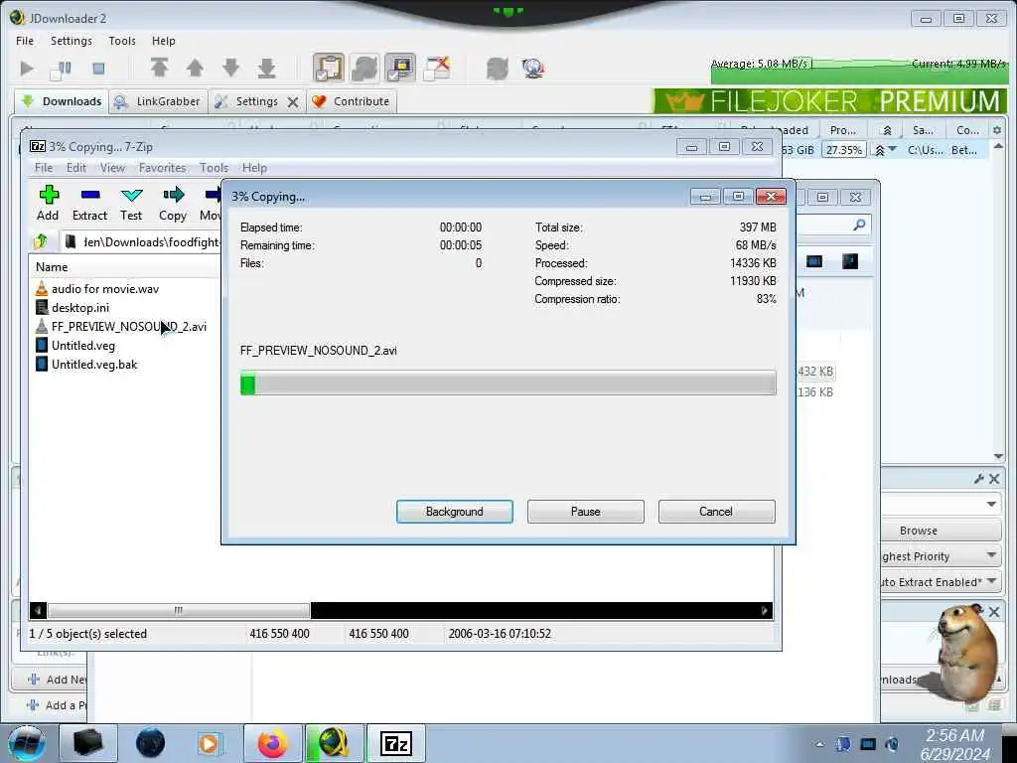1017x763 pixels.
Task: Open 7-Zip View menu
Action: pyautogui.click(x=112, y=167)
